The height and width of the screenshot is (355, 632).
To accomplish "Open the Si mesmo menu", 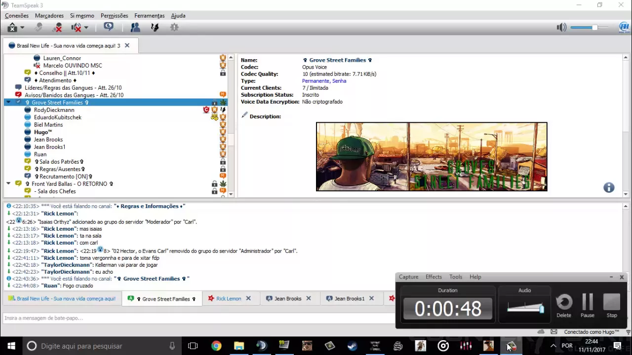I will [x=82, y=16].
